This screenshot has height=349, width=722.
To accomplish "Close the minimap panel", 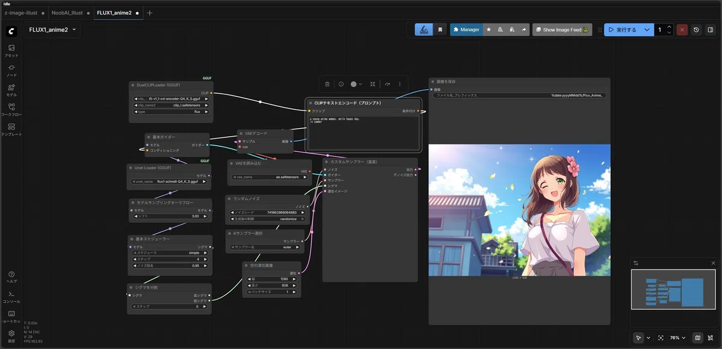I will click(x=714, y=263).
